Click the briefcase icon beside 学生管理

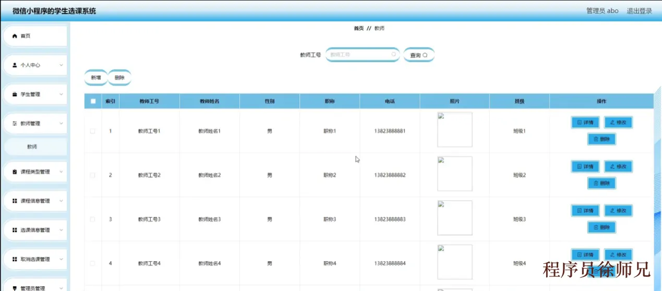pos(15,94)
